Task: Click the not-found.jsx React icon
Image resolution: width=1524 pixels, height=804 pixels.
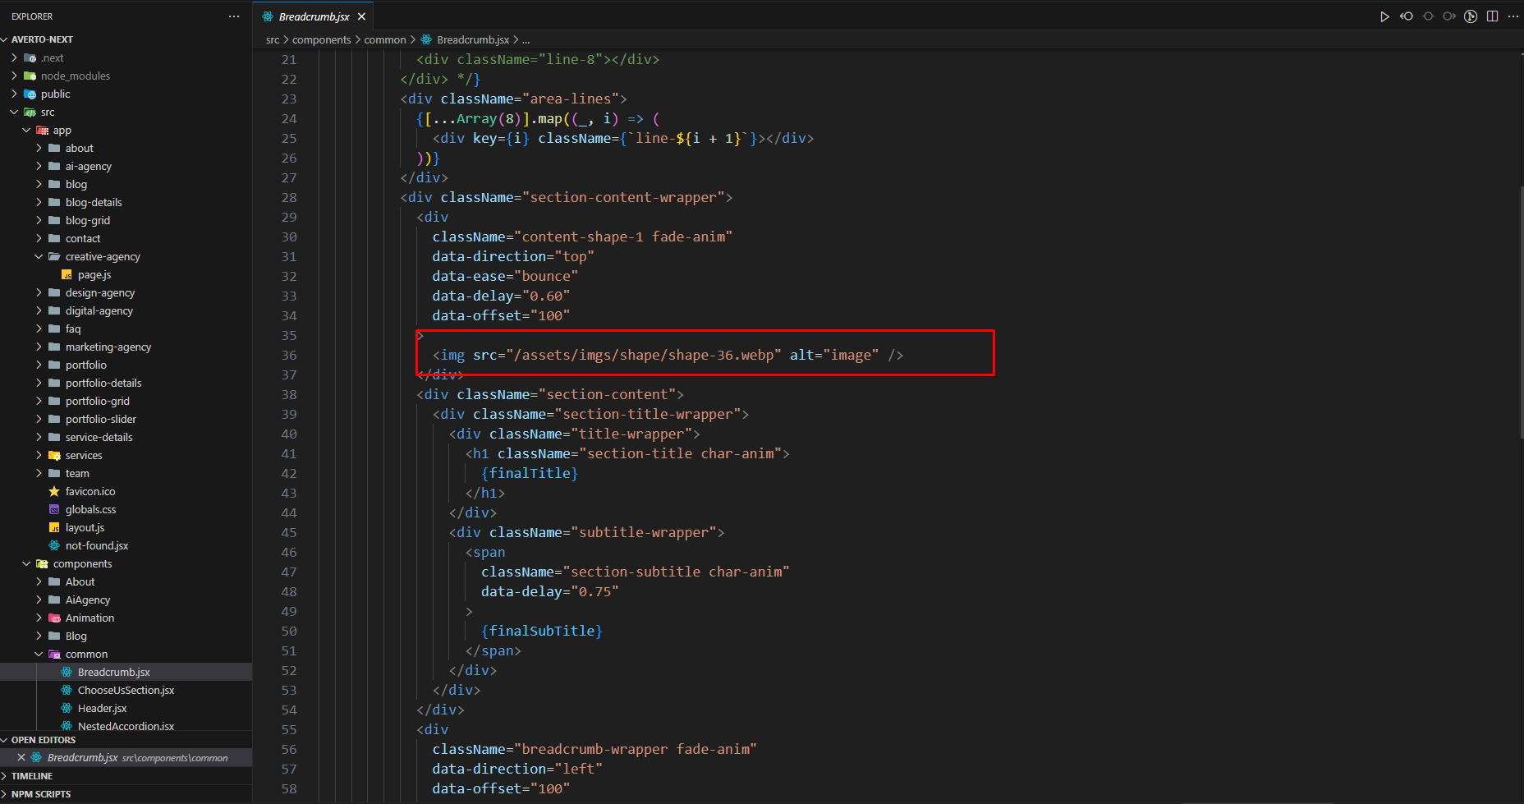Action: 54,545
